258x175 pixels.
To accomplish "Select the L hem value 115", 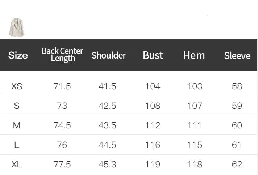I will coord(195,145).
